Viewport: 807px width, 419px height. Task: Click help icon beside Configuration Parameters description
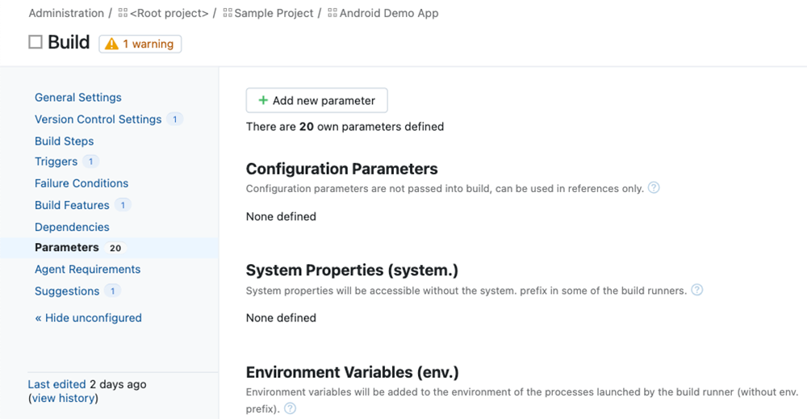coord(654,187)
